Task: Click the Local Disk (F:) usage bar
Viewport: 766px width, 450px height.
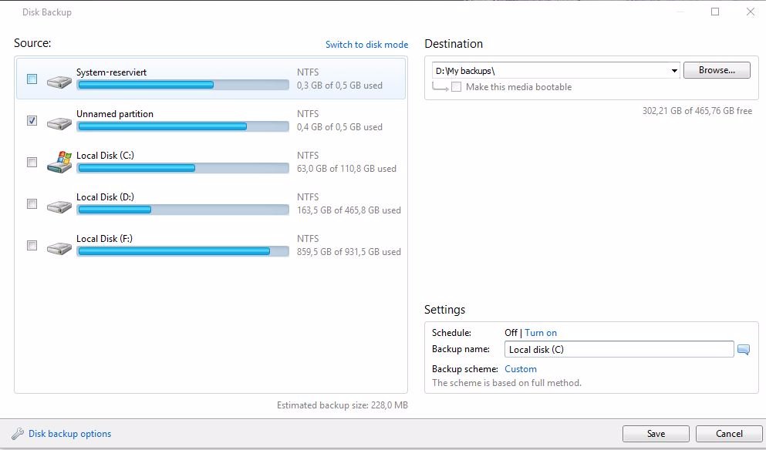Action: point(183,251)
